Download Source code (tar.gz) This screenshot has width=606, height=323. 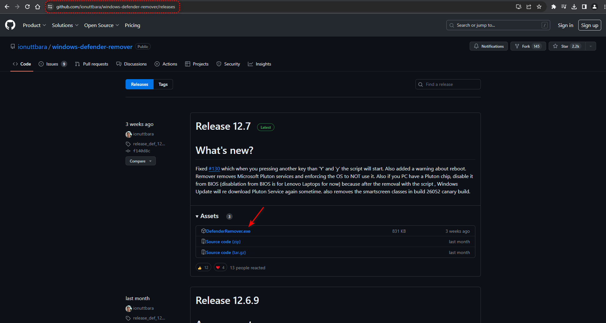tap(226, 252)
